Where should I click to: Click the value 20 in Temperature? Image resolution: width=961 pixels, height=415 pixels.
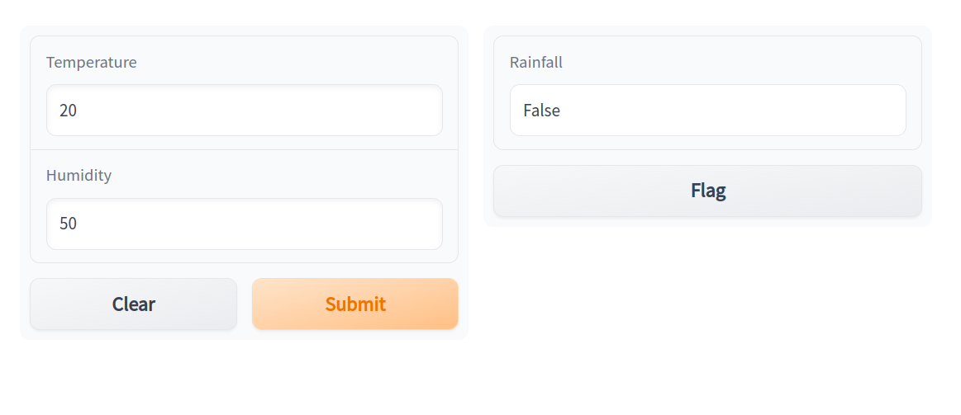(x=68, y=111)
